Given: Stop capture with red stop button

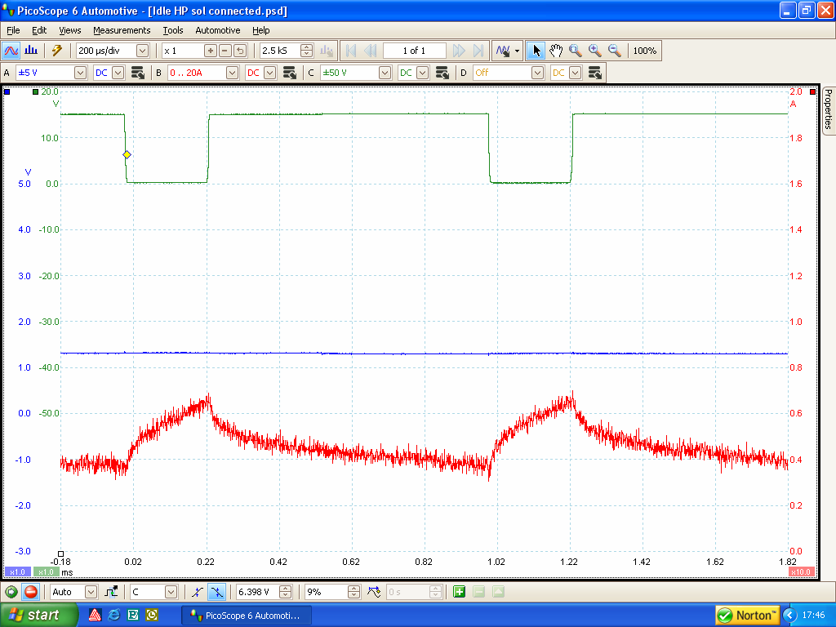Looking at the screenshot, I should 31,592.
